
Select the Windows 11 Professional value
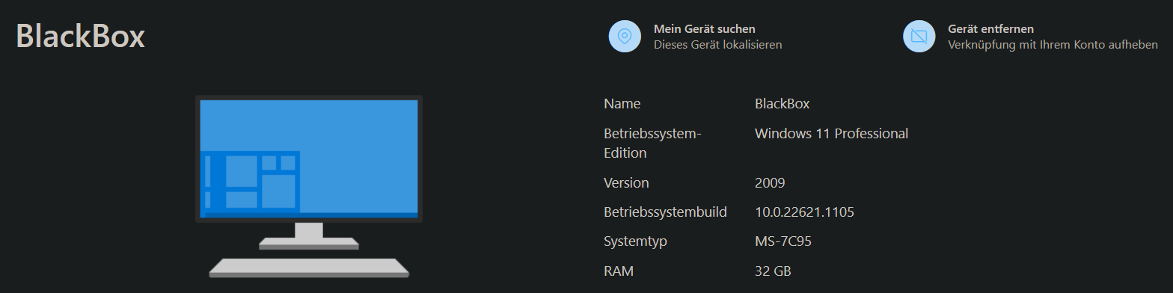coord(832,134)
